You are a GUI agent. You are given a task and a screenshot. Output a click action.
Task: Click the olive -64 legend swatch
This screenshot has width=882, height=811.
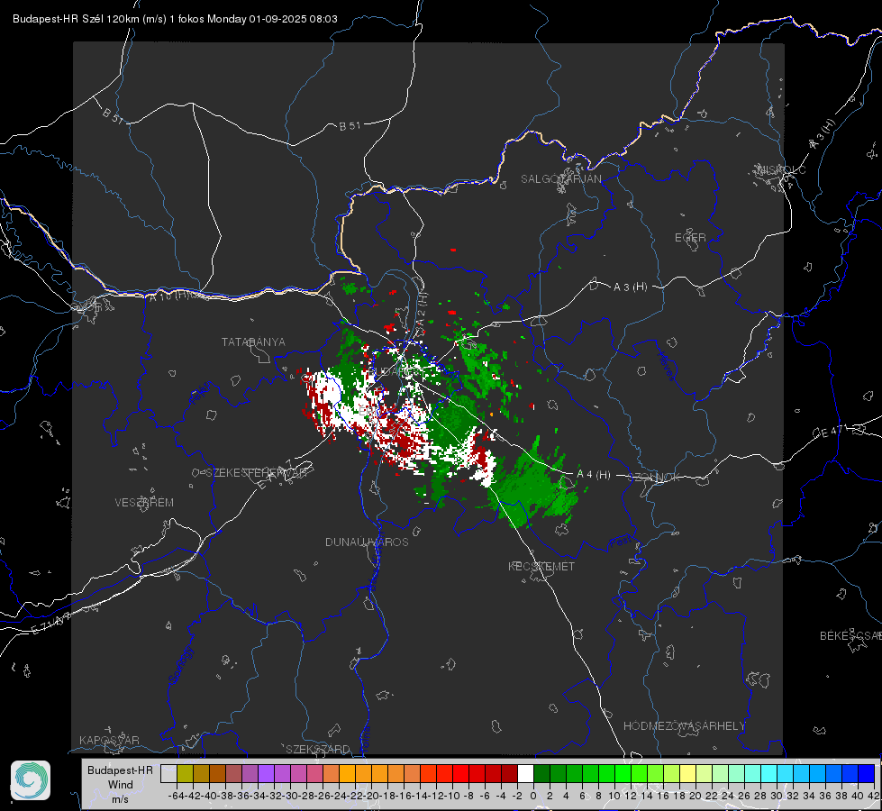(x=185, y=773)
